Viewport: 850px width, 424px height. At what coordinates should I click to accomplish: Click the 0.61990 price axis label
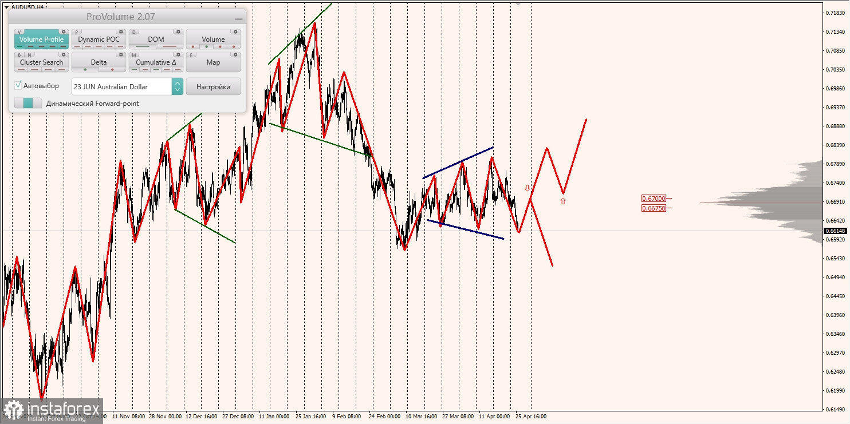coord(836,391)
